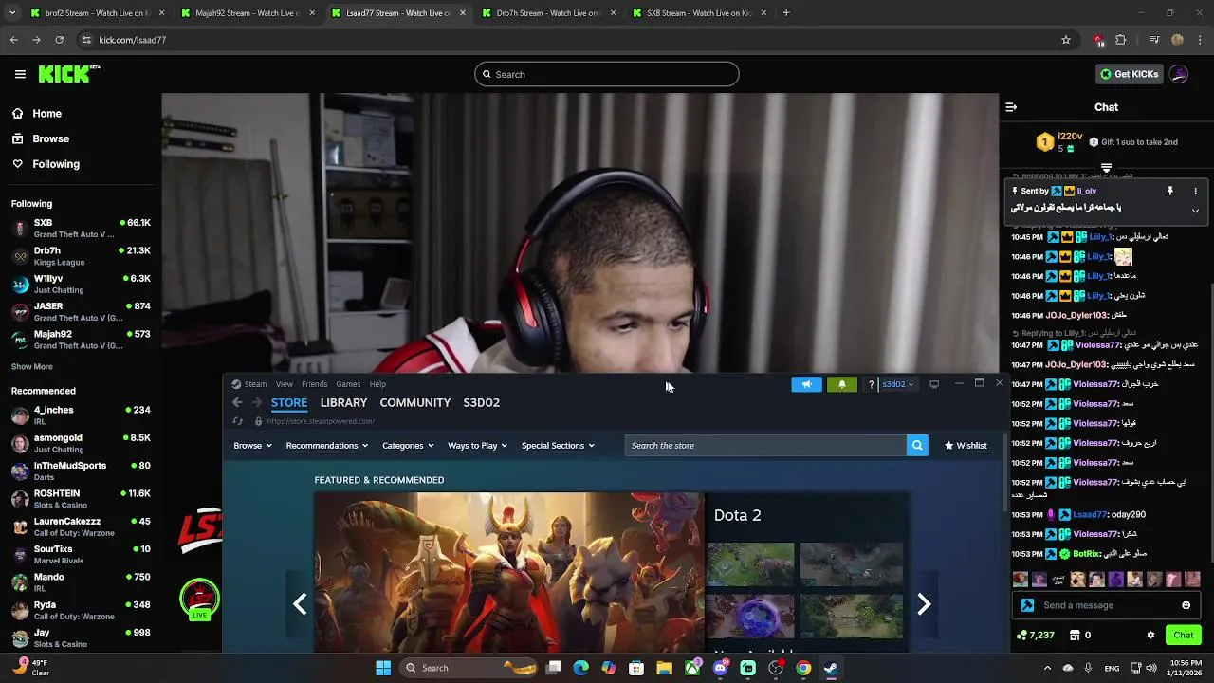Click the Steam announcements megaphone button
The width and height of the screenshot is (1214, 683).
click(x=806, y=384)
